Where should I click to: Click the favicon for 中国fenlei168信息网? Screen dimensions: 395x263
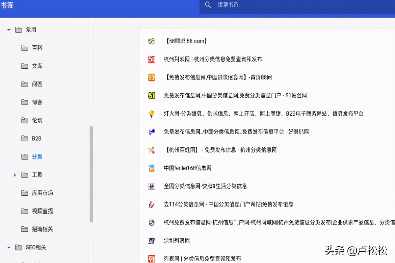pyautogui.click(x=151, y=168)
